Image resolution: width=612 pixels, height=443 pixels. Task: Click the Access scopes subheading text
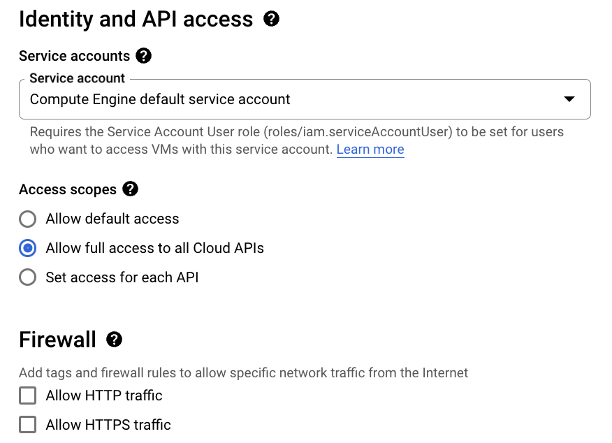click(68, 189)
